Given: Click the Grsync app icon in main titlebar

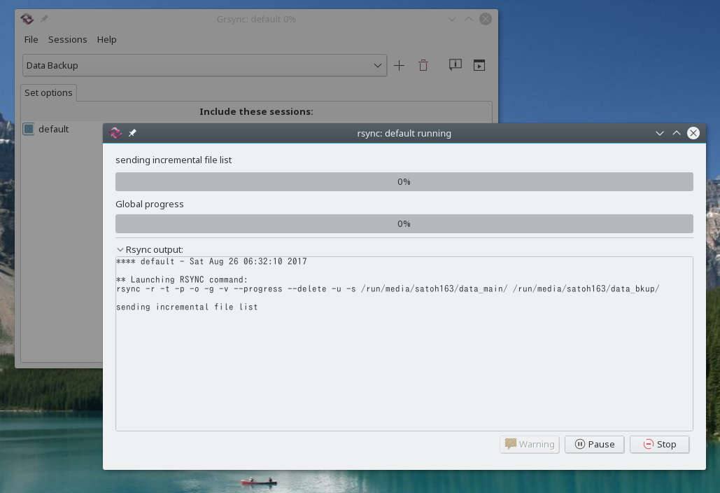Looking at the screenshot, I should tap(27, 19).
